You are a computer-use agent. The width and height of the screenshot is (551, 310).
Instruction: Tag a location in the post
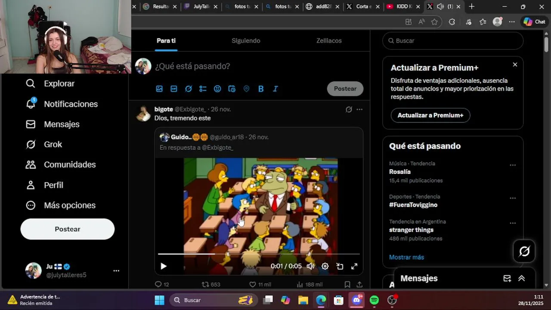pyautogui.click(x=246, y=89)
